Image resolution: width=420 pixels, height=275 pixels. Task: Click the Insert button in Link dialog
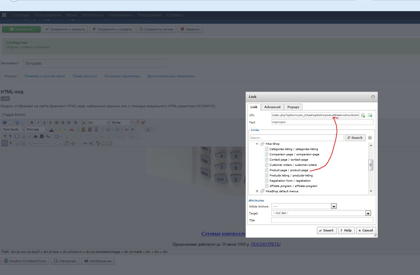[x=327, y=230]
